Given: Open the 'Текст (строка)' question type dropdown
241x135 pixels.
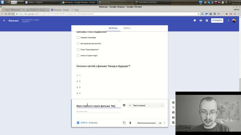Looking at the screenshot, I should (x=146, y=105).
